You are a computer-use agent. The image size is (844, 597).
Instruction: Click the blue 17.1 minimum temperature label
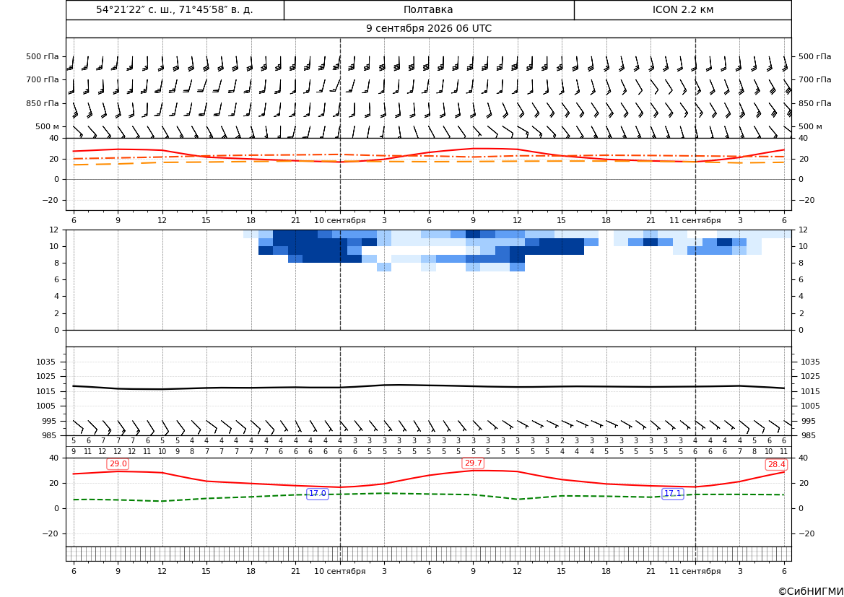coord(673,494)
